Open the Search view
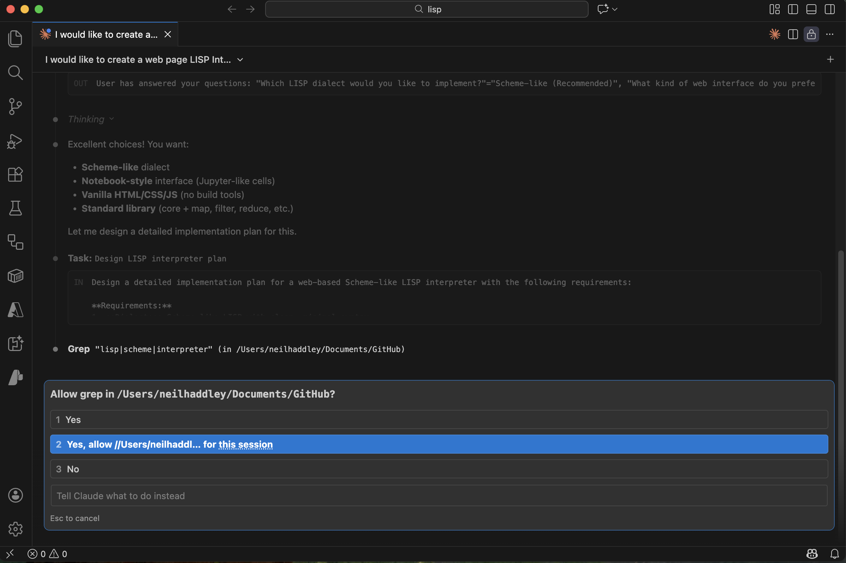This screenshot has width=846, height=563. (15, 73)
